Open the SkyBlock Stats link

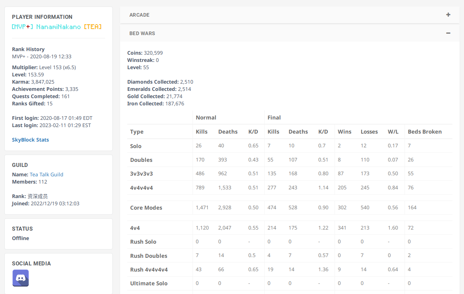30,140
